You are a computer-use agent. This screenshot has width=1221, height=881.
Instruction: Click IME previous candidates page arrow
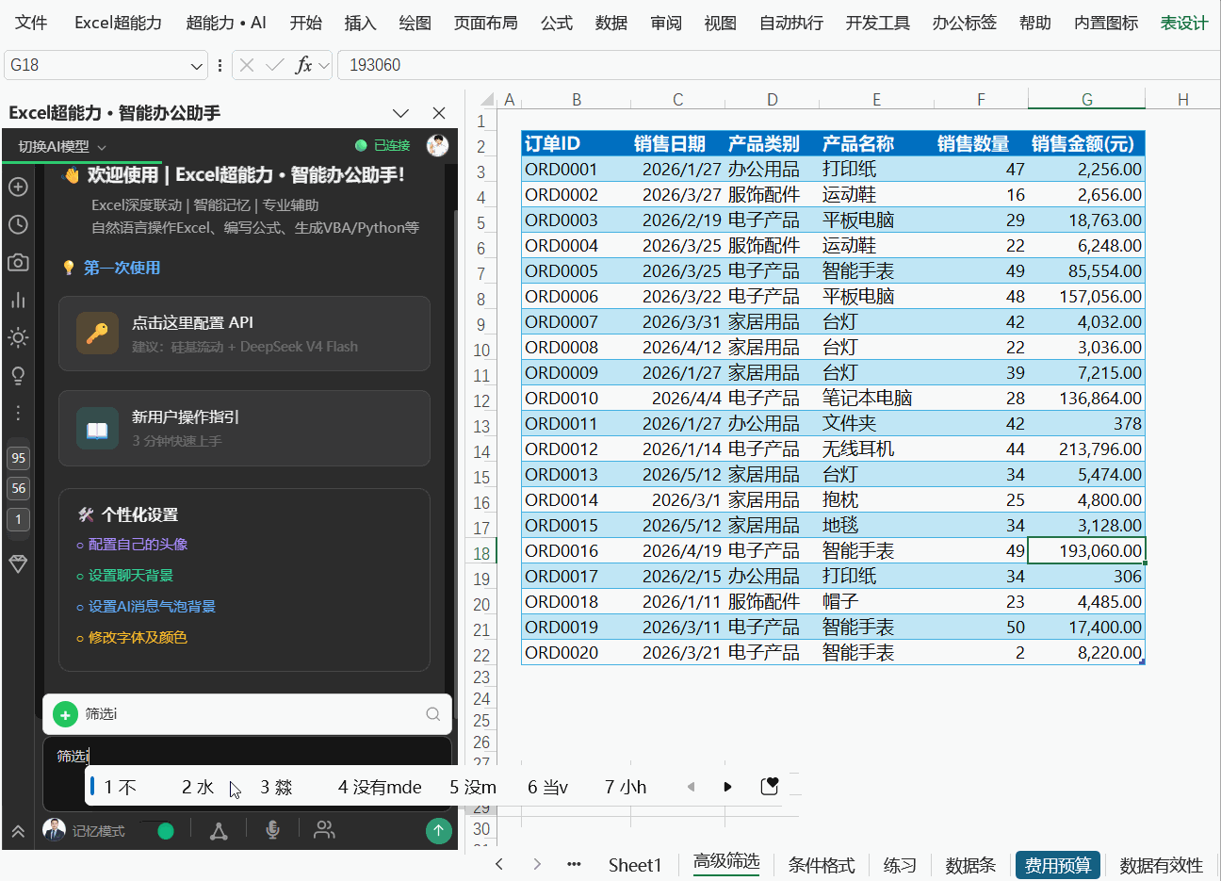tap(691, 787)
